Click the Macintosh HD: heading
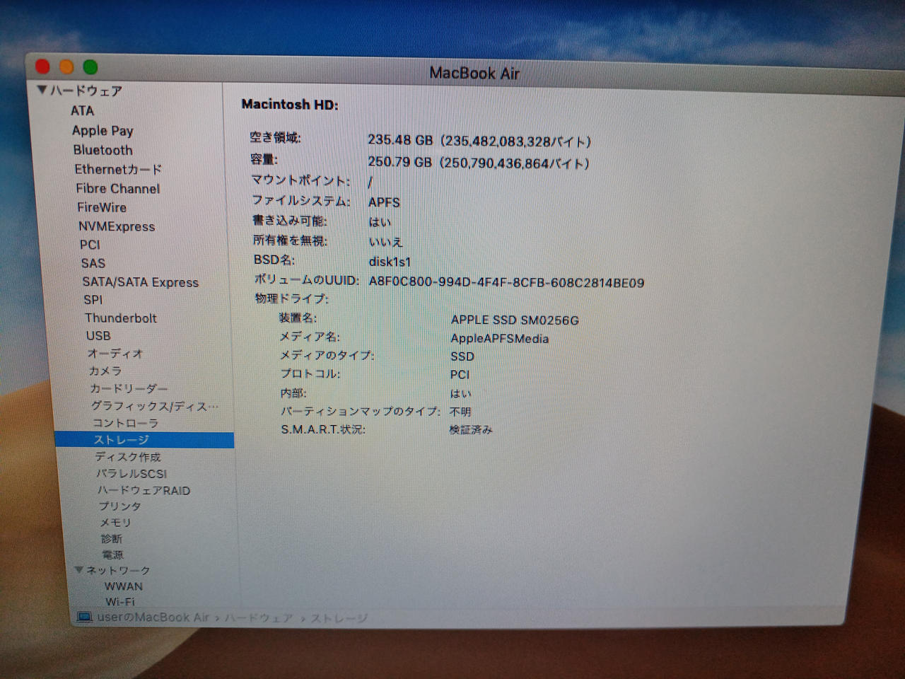Screen dimensions: 905x679 coord(290,105)
